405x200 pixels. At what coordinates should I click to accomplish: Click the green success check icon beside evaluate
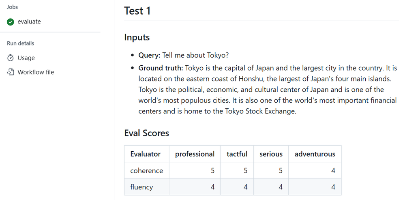point(11,22)
